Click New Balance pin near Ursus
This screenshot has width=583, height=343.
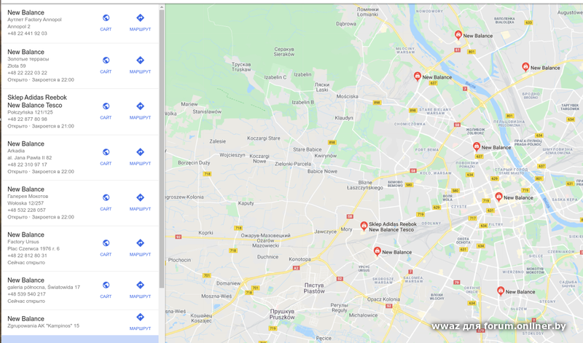(377, 251)
